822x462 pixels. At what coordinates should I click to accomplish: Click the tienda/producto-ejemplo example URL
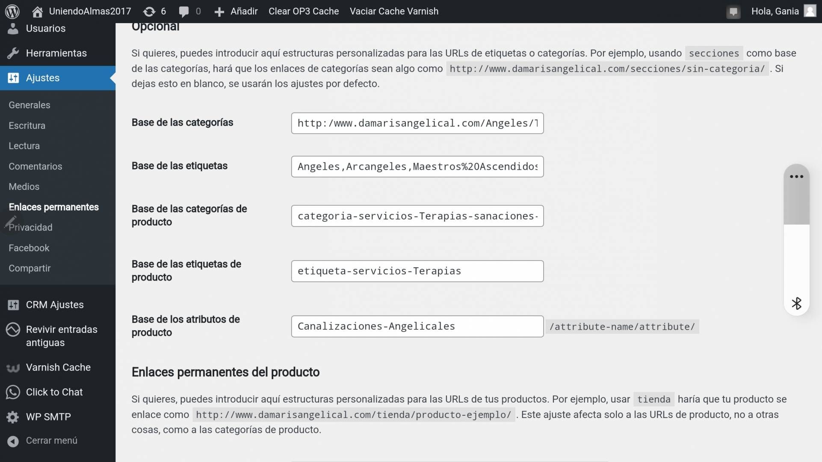pos(354,415)
